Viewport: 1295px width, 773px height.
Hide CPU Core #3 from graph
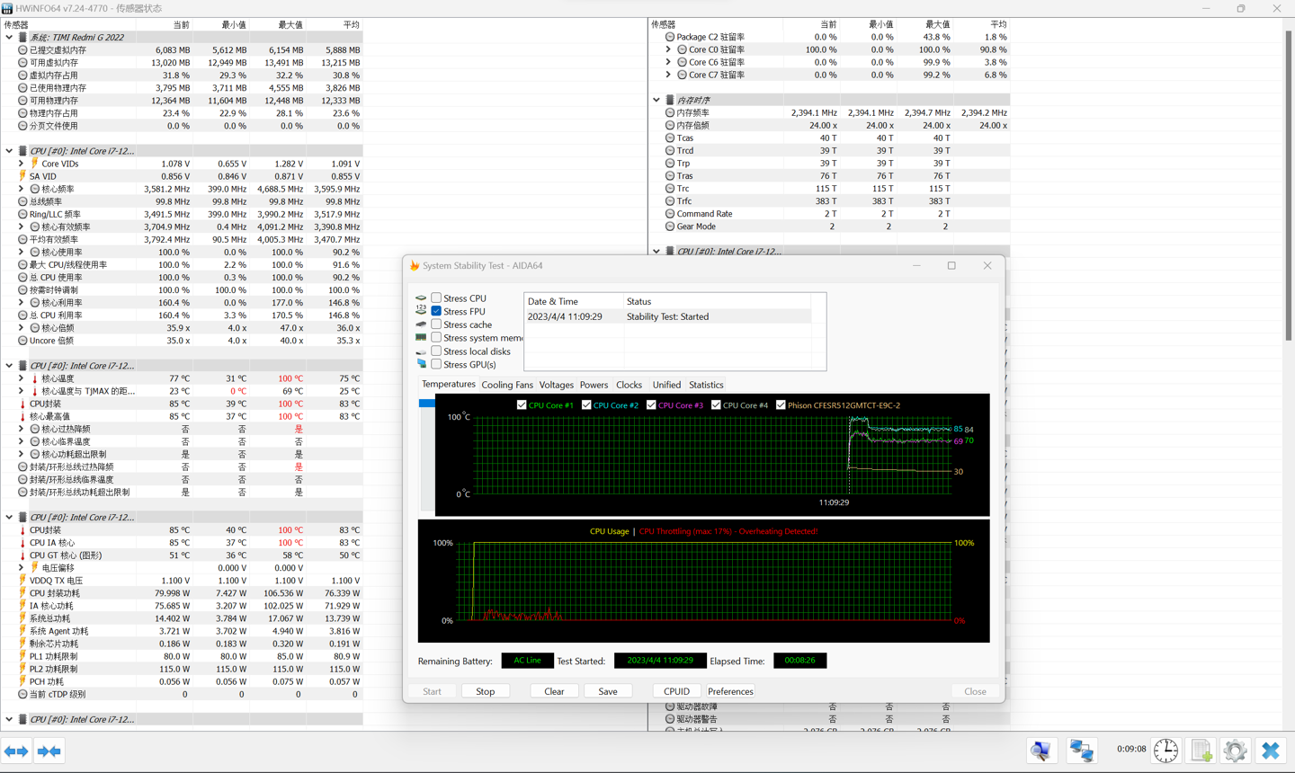[x=651, y=405]
